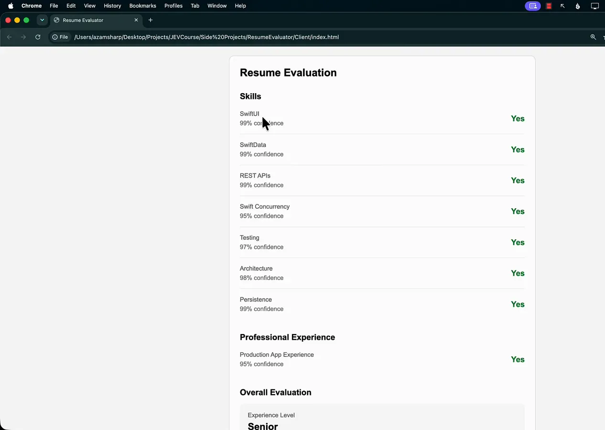605x430 pixels.
Task: Click Yes result for SwiftUI
Action: [518, 118]
